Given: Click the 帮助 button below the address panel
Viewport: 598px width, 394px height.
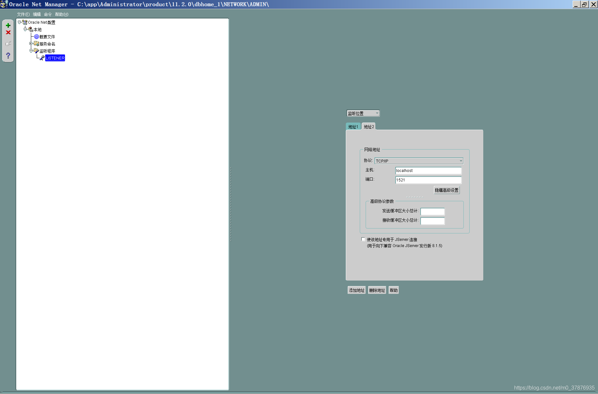Looking at the screenshot, I should (394, 290).
